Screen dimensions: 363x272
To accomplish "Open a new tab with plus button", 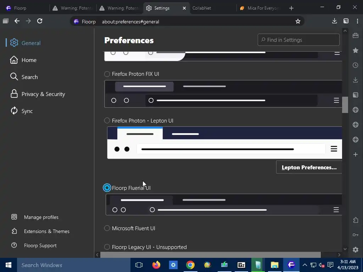I will [291, 8].
